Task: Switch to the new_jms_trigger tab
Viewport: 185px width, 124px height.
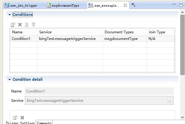Action: [21, 5]
